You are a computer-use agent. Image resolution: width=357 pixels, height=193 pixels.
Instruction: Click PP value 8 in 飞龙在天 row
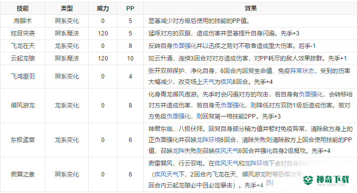[130, 46]
